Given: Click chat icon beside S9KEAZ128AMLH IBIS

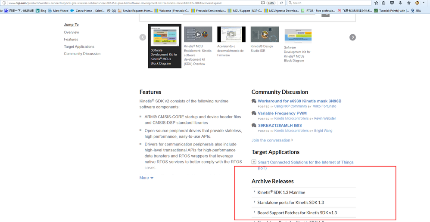Looking at the screenshot, I should 254,125.
